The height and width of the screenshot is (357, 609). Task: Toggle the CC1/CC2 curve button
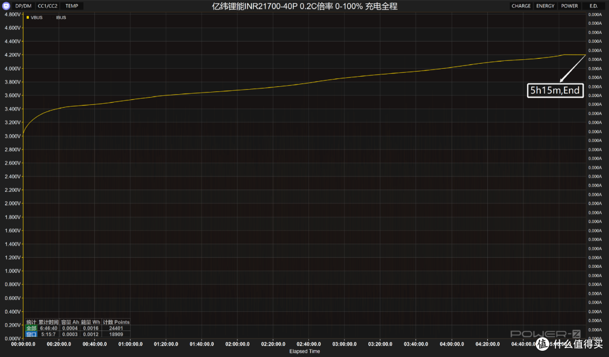[x=47, y=6]
